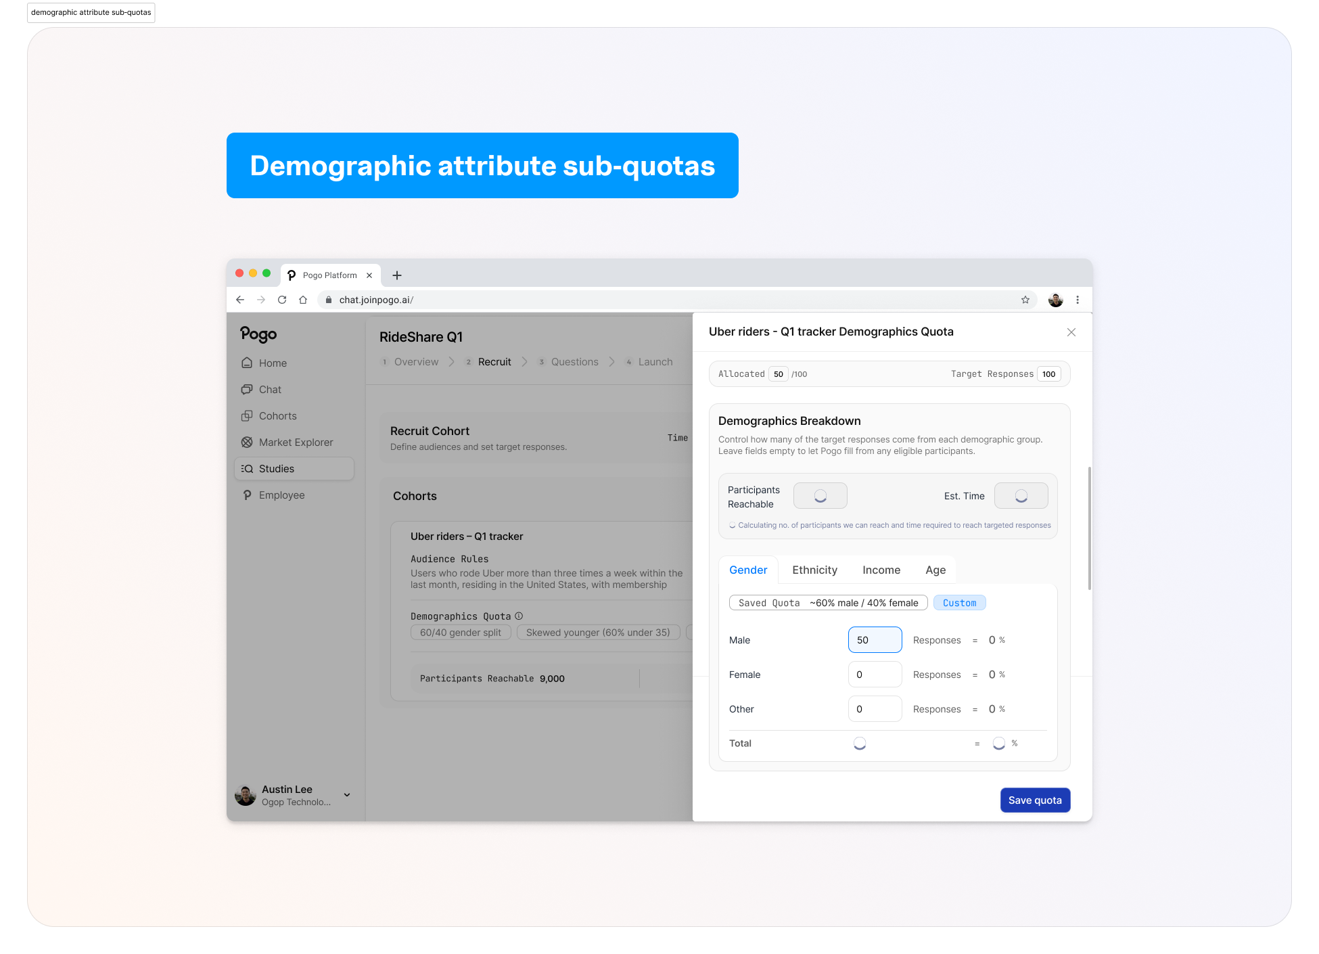
Task: Click the Chat sidebar icon
Action: pyautogui.click(x=247, y=390)
